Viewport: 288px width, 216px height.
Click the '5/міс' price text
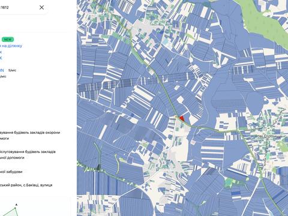pos(12,70)
